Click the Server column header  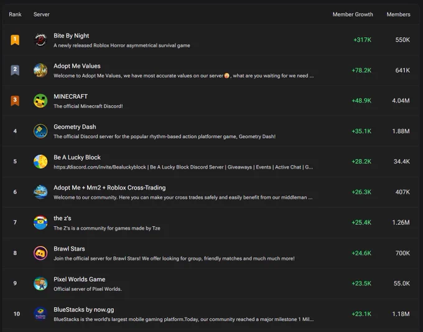(41, 14)
